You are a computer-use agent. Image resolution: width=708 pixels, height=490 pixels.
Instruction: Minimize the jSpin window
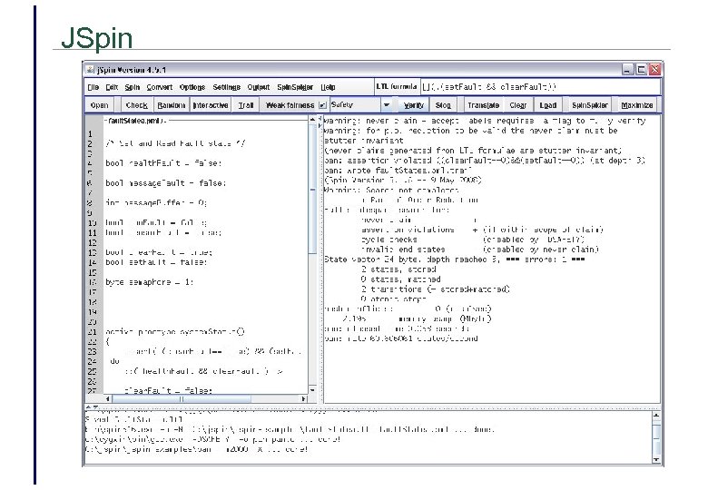coord(627,70)
